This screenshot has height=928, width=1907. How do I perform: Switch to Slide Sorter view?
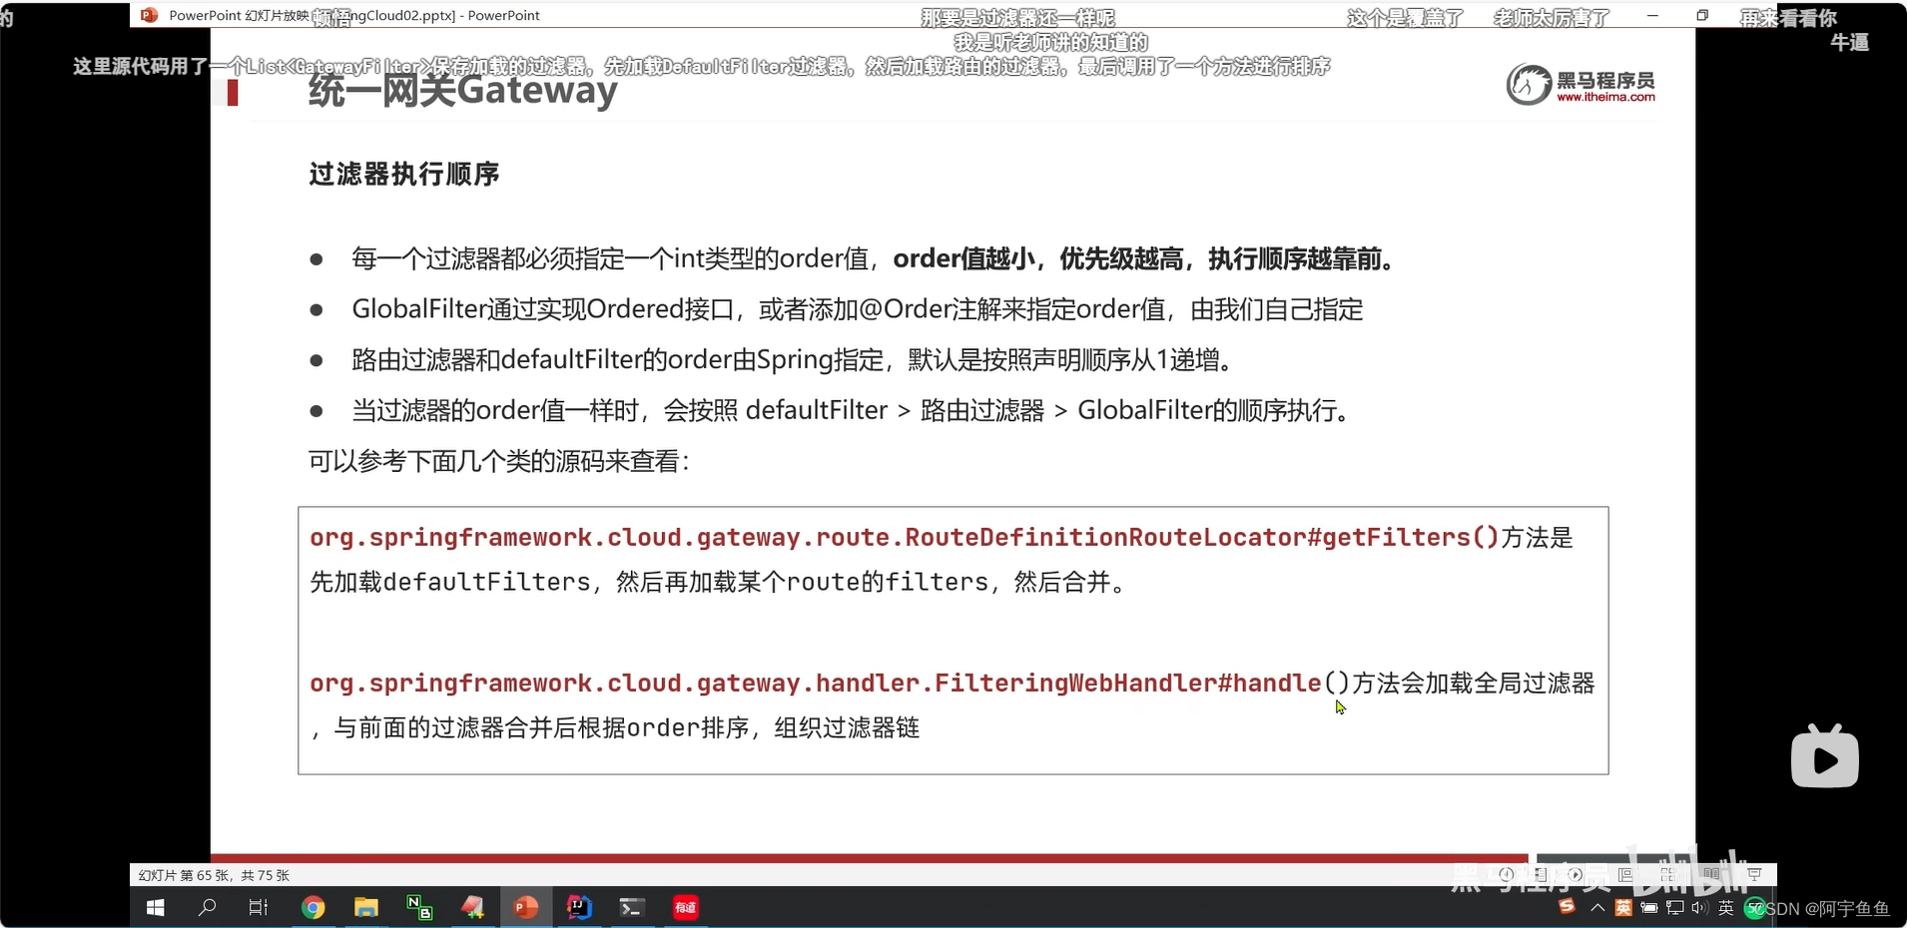pos(1668,874)
